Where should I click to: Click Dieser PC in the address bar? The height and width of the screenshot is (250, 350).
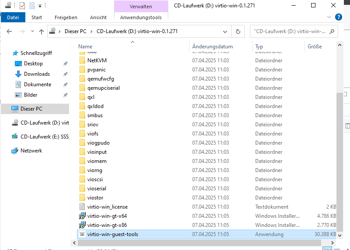click(76, 31)
